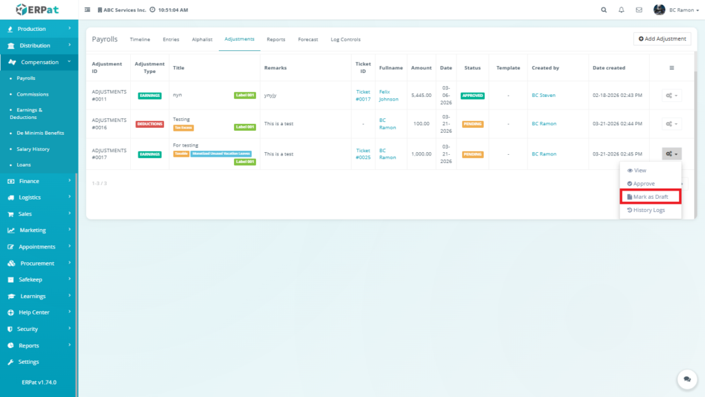The image size is (705, 397).
Task: Open Salary History in sidebar
Action: (33, 149)
